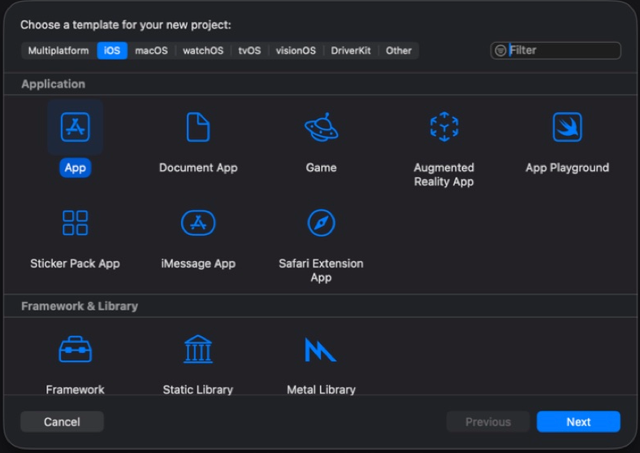The width and height of the screenshot is (640, 453).
Task: Select the Safari Extension App compass icon
Action: (322, 223)
